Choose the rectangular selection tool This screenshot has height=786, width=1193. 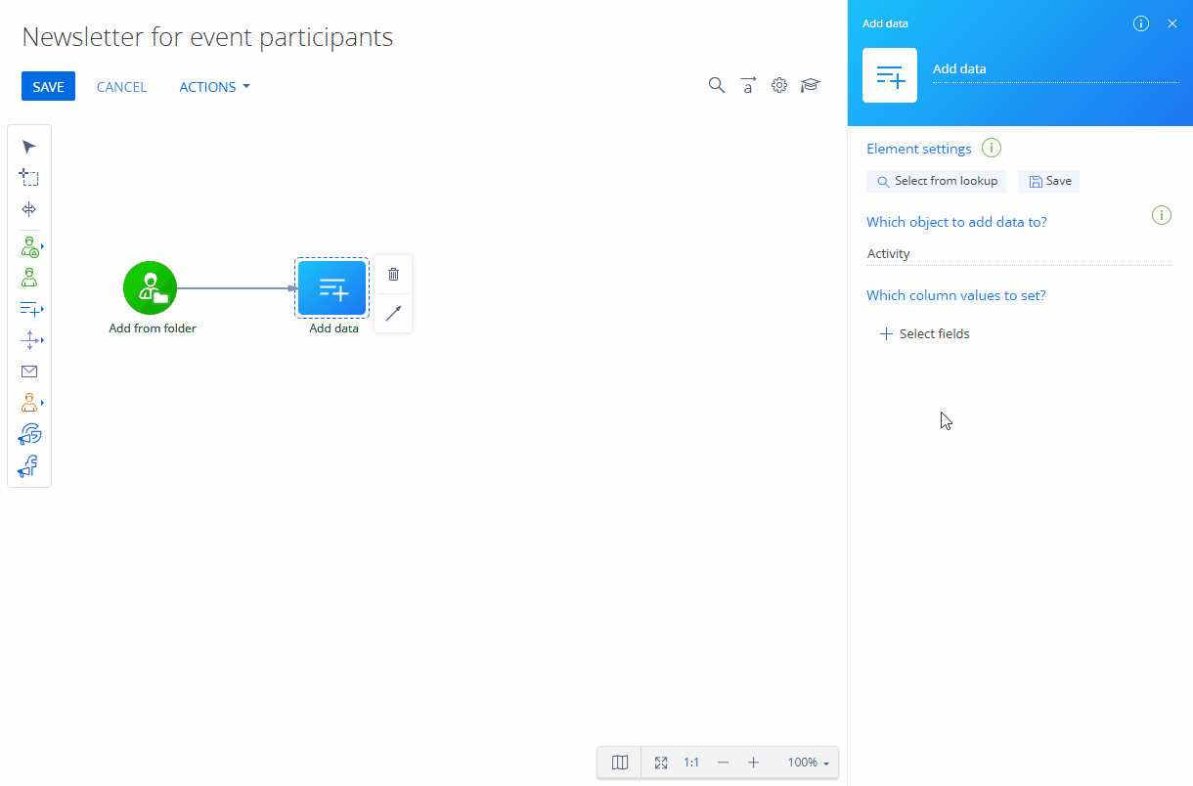[29, 178]
